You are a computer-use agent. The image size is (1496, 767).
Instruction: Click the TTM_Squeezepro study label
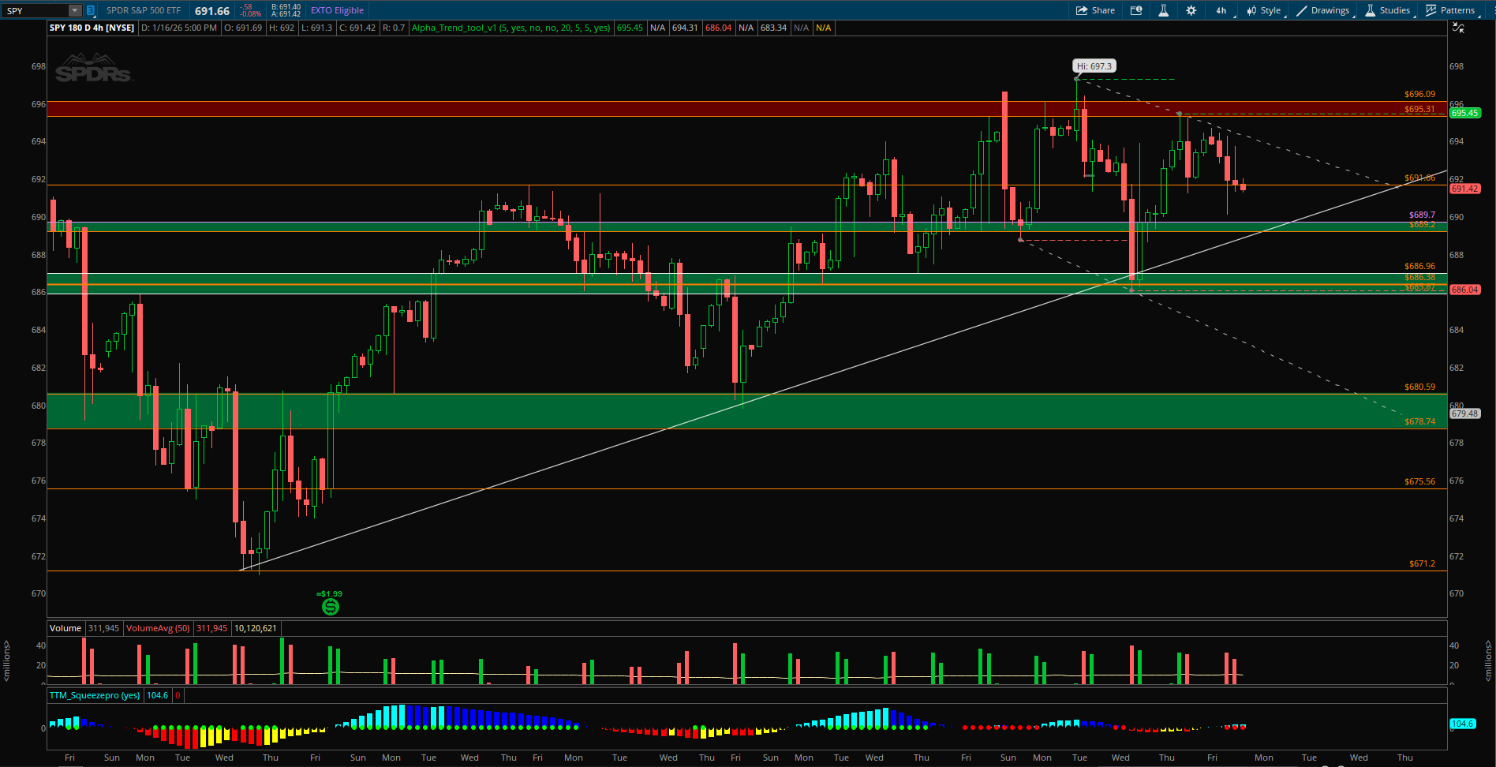pos(95,695)
